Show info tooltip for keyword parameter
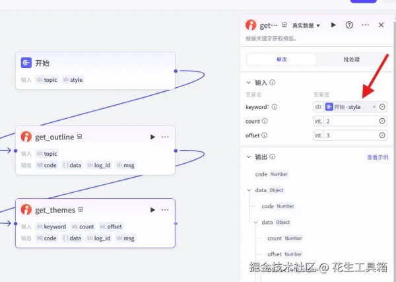396x282 pixels. pos(275,107)
